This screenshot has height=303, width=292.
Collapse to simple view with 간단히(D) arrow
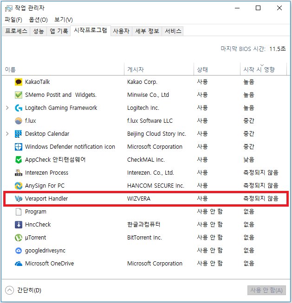(9, 290)
